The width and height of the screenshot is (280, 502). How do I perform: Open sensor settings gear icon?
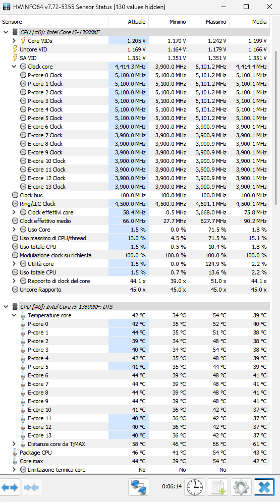(241, 487)
